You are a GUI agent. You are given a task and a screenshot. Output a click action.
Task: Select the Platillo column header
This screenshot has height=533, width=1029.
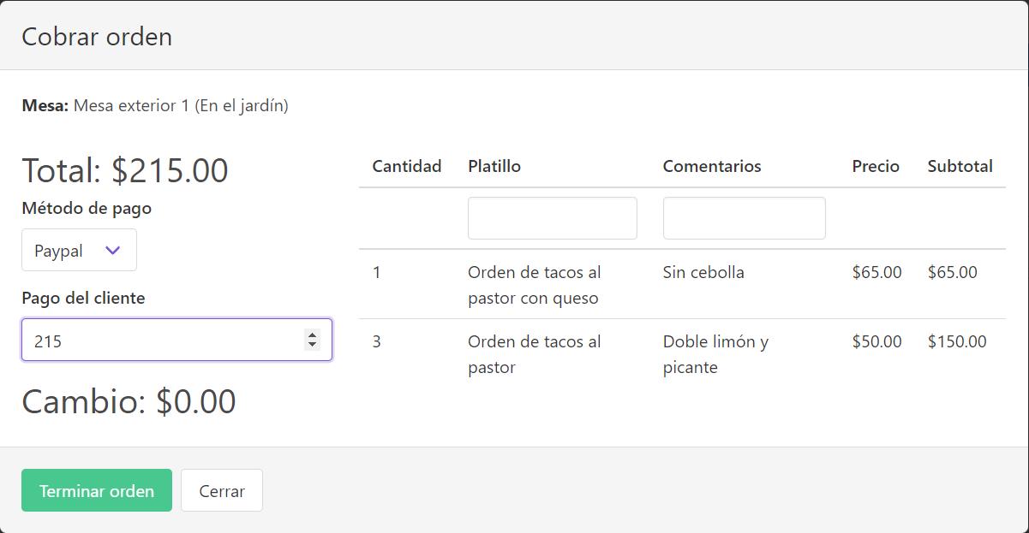(x=494, y=166)
